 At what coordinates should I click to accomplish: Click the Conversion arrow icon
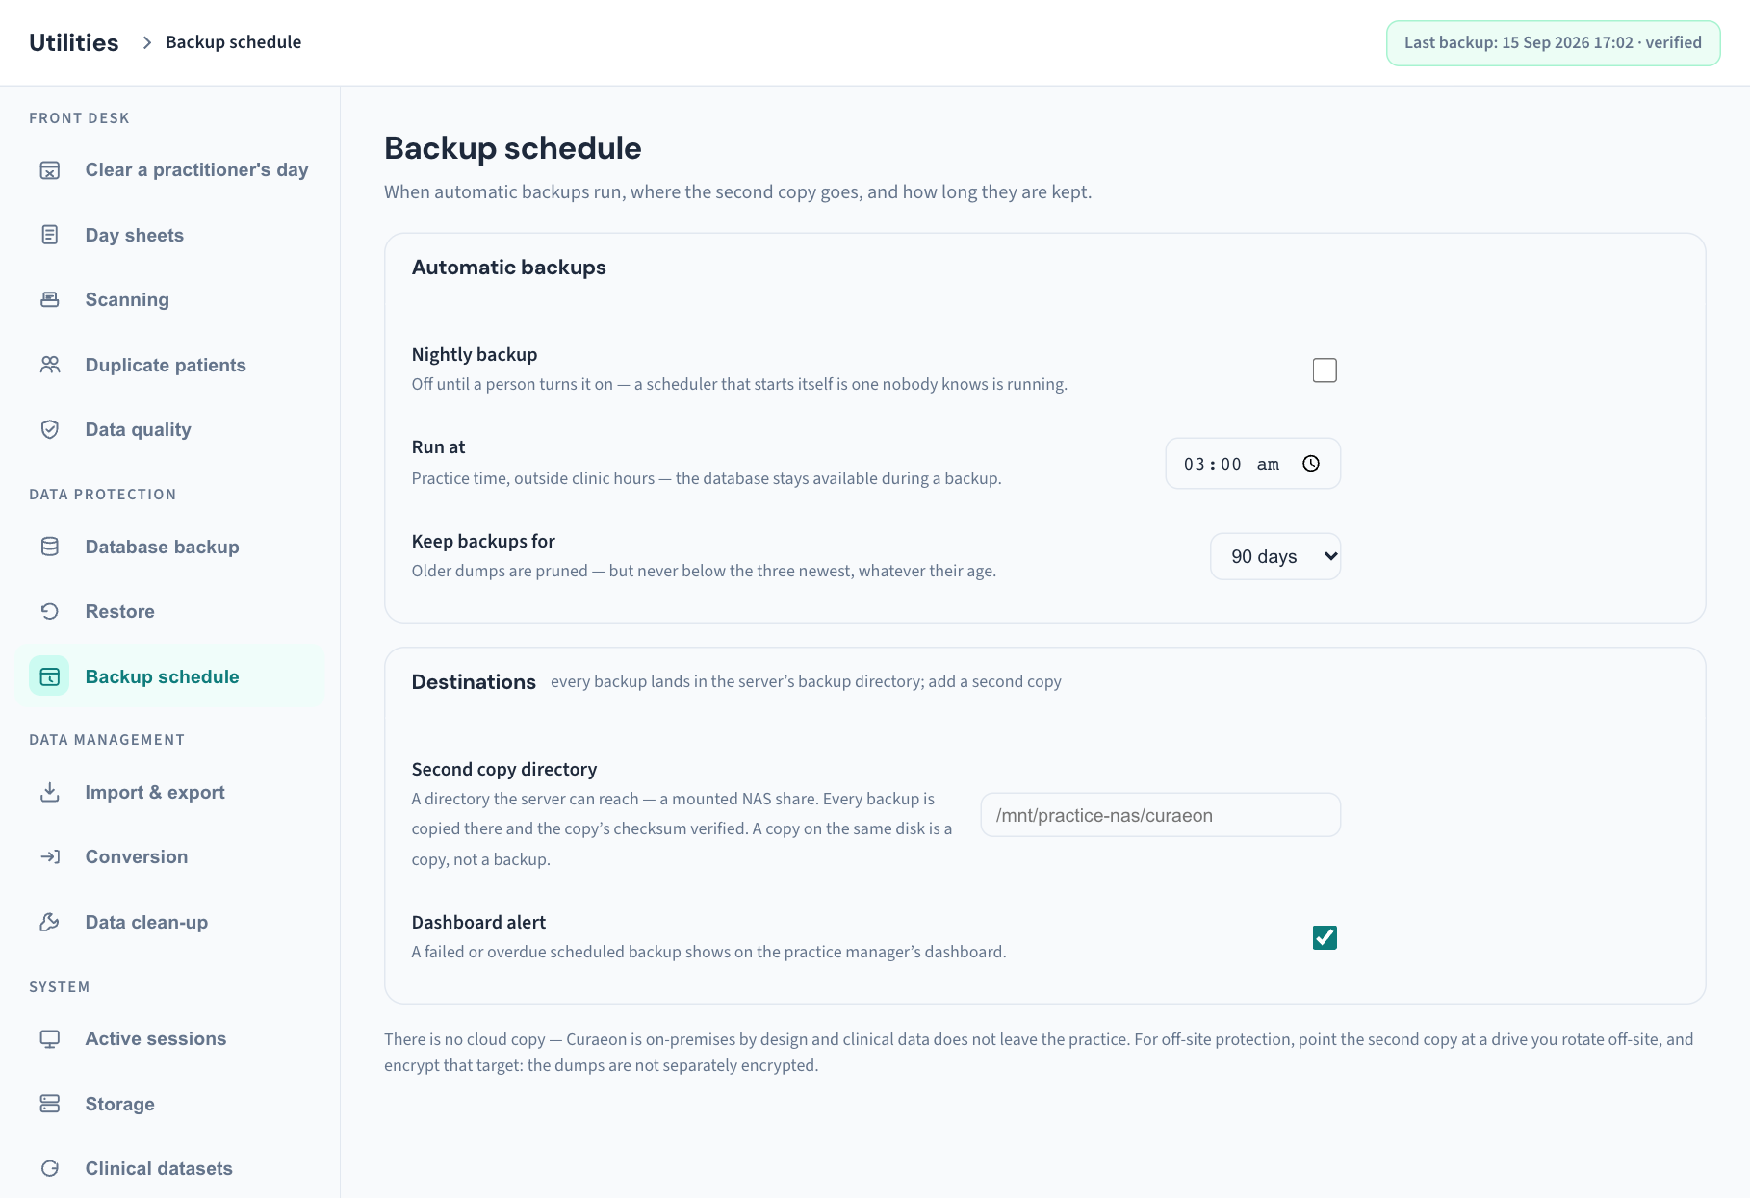point(50,857)
